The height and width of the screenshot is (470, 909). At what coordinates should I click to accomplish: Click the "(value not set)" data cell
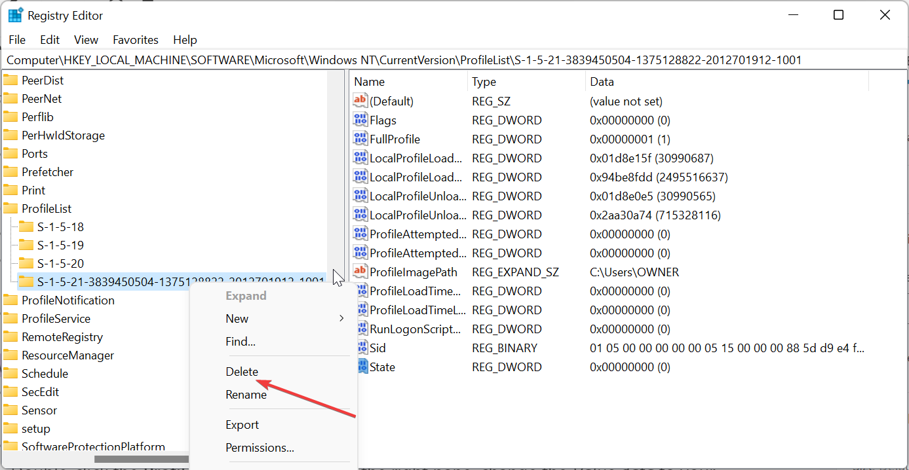[x=626, y=101]
